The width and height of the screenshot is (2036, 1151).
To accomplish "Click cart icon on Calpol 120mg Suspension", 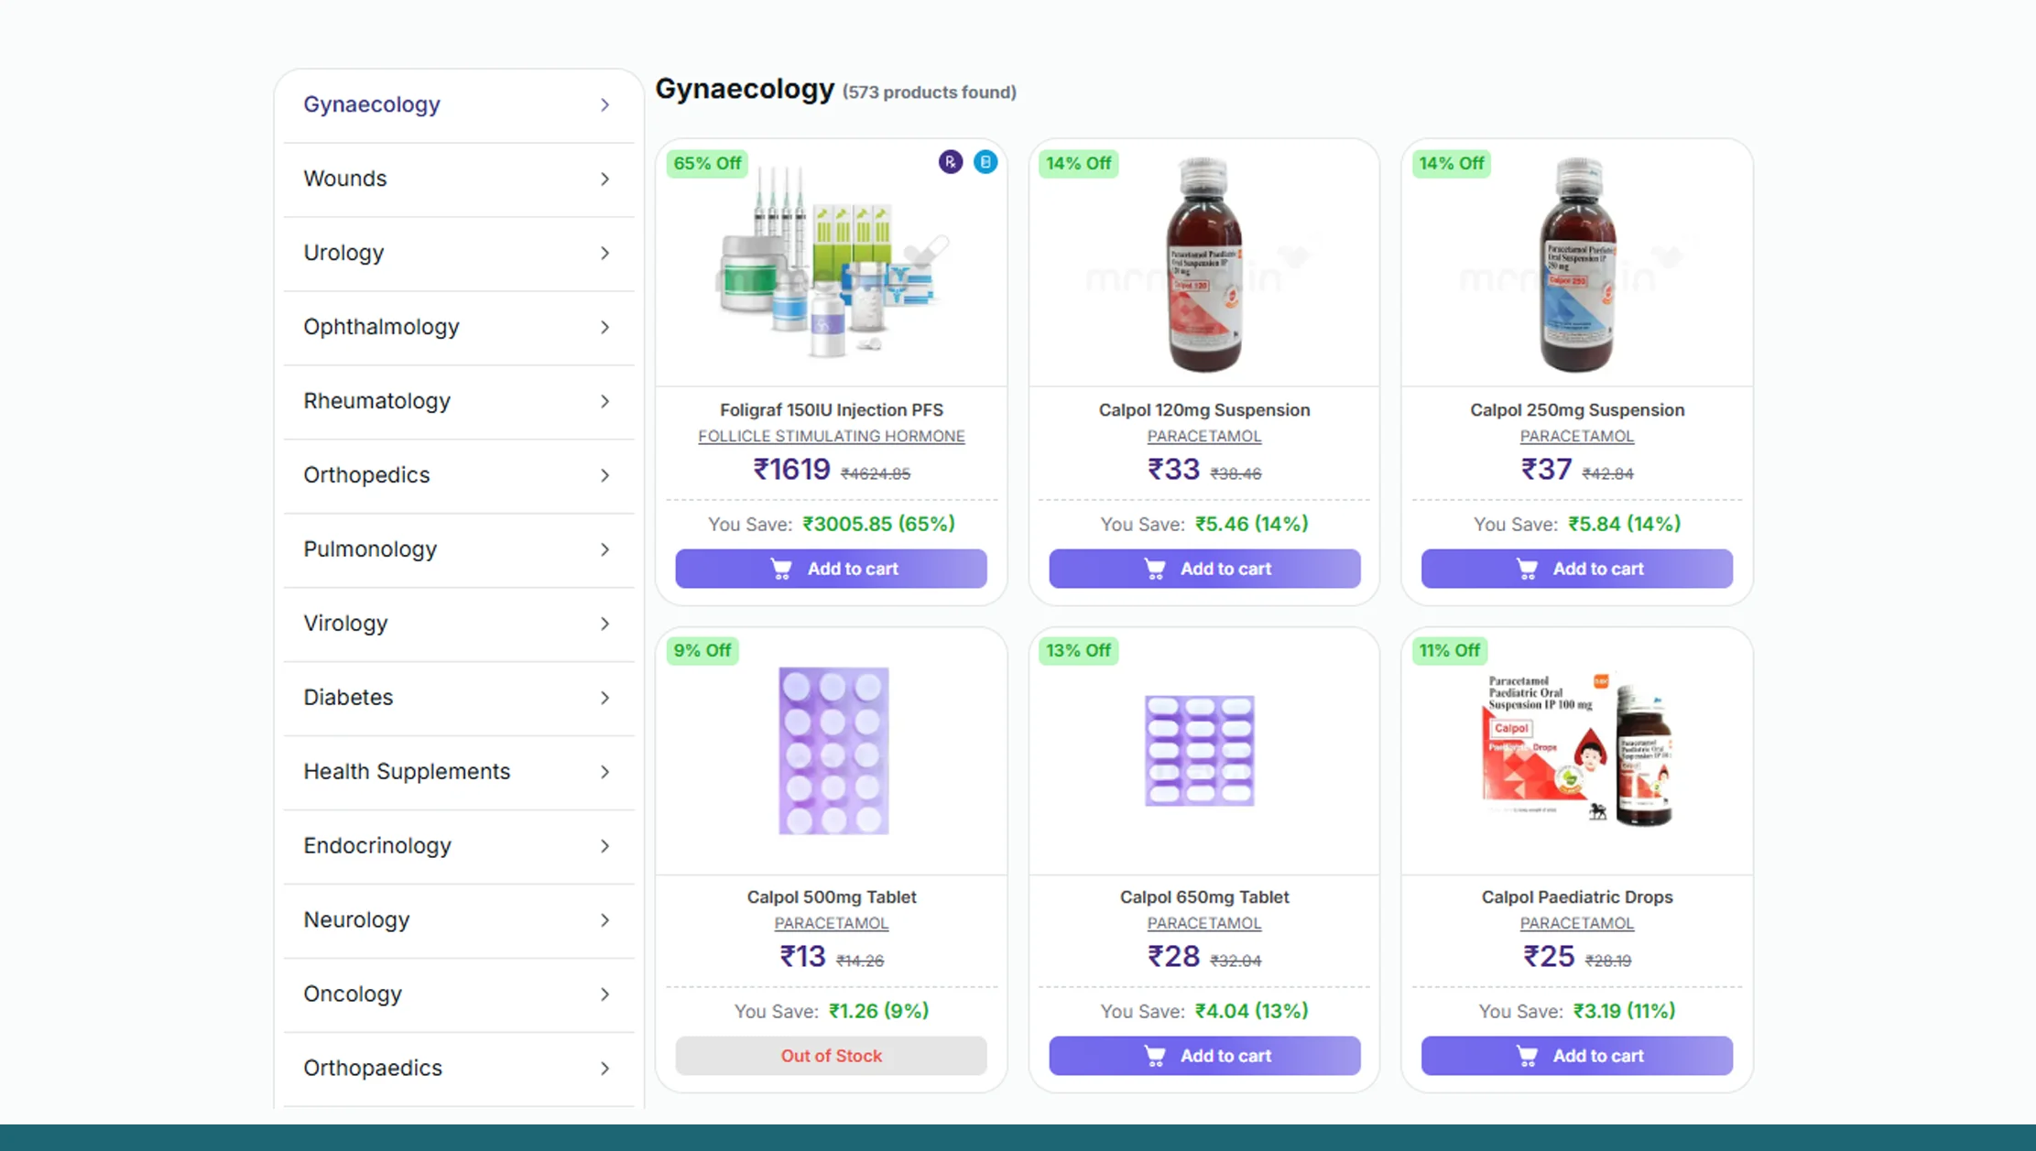I will [x=1154, y=569].
